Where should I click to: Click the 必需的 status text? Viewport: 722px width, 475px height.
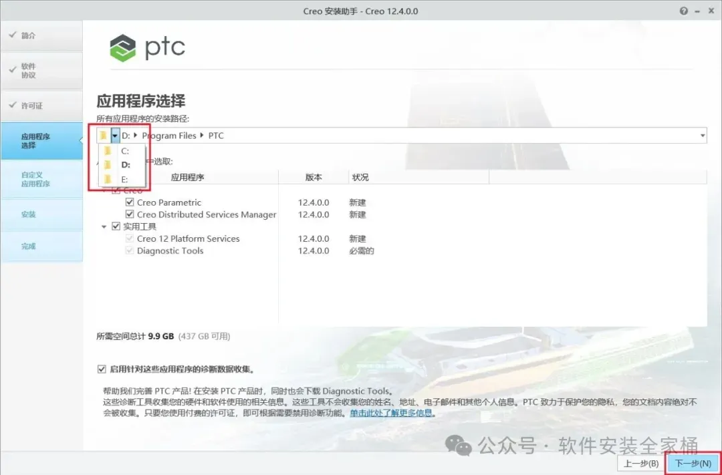362,251
